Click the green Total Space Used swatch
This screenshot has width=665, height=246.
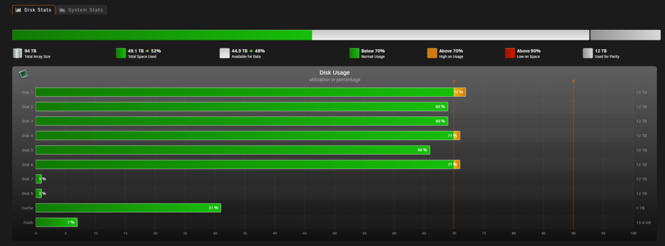(121, 53)
